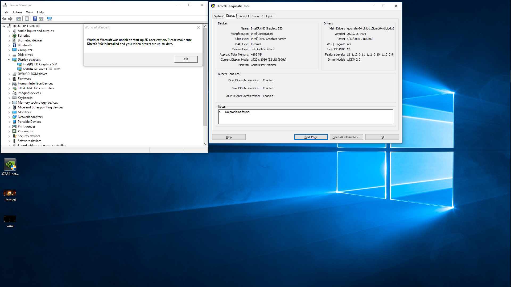This screenshot has width=511, height=287.
Task: Expand the Imaging devices node
Action: pos(9,93)
